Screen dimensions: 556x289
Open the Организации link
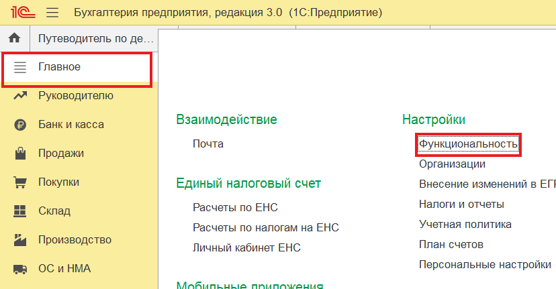452,164
